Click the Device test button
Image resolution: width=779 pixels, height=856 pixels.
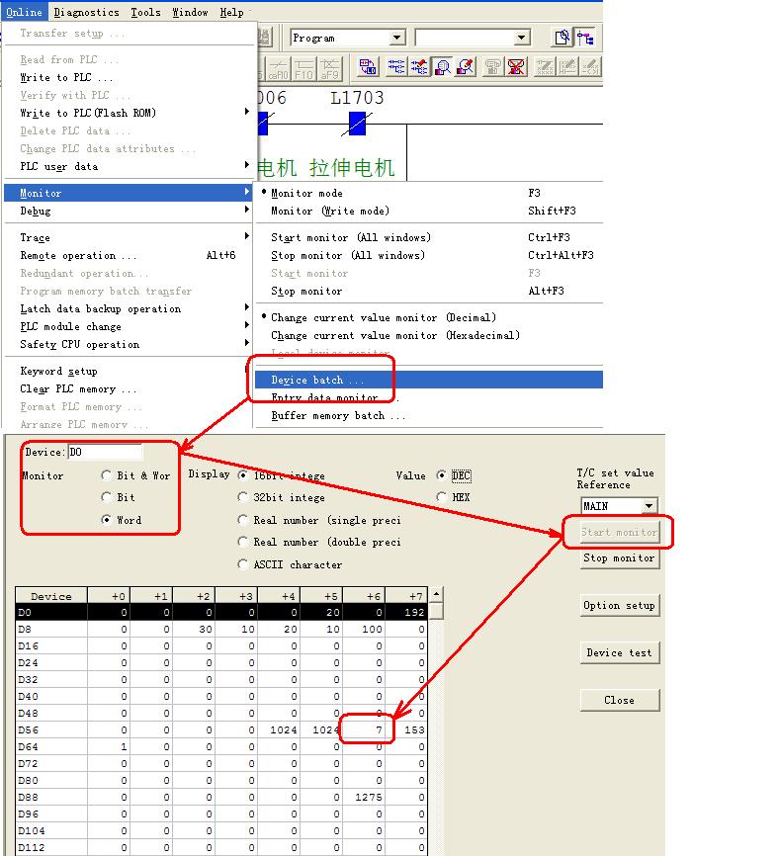pyautogui.click(x=619, y=652)
